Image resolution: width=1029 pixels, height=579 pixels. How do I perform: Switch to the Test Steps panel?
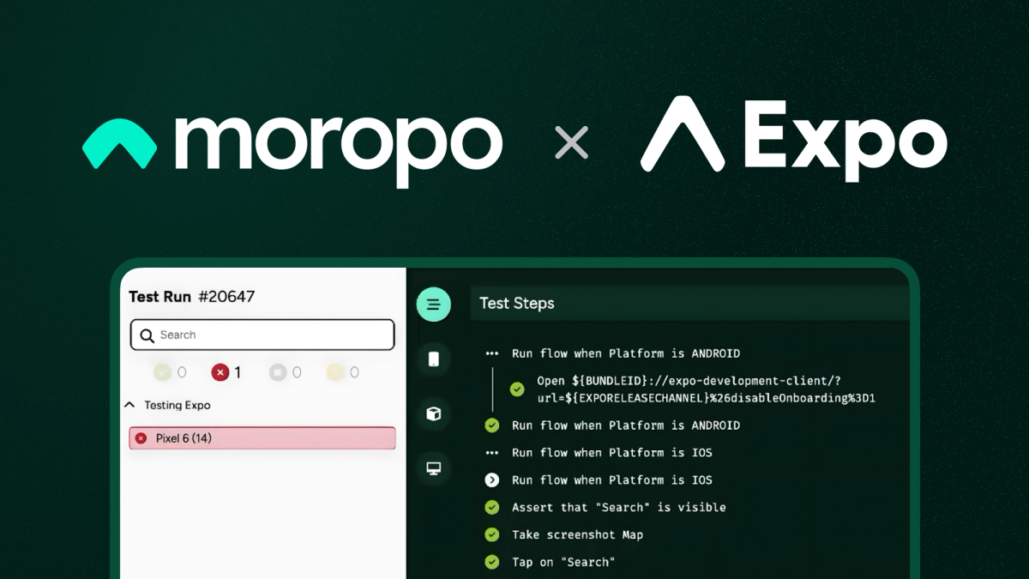tap(516, 304)
